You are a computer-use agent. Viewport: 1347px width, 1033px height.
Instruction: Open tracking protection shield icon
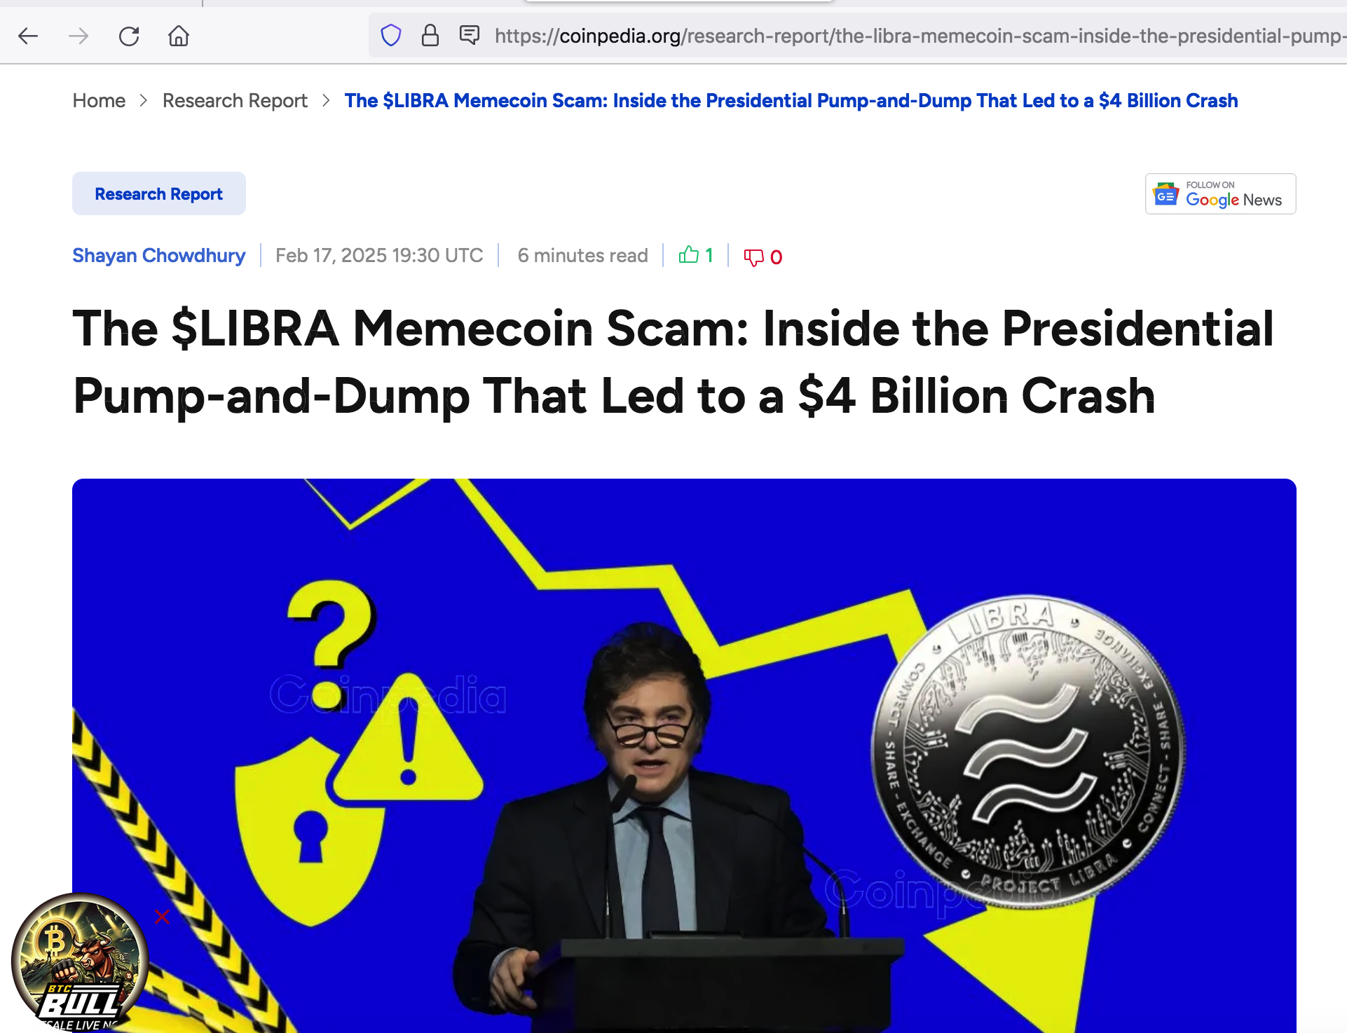click(x=391, y=35)
